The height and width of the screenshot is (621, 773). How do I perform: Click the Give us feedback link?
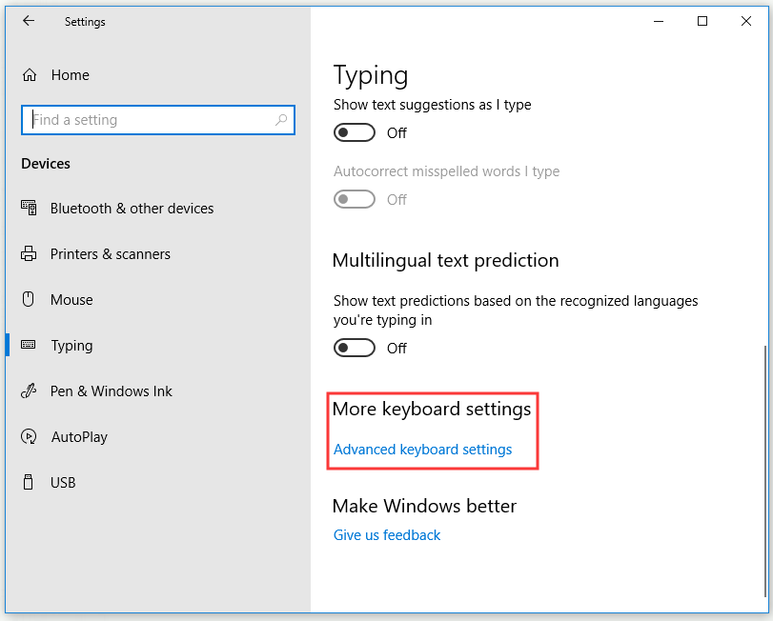(x=387, y=535)
